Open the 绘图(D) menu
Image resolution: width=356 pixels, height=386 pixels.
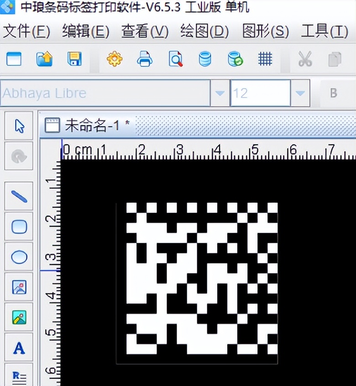[204, 31]
